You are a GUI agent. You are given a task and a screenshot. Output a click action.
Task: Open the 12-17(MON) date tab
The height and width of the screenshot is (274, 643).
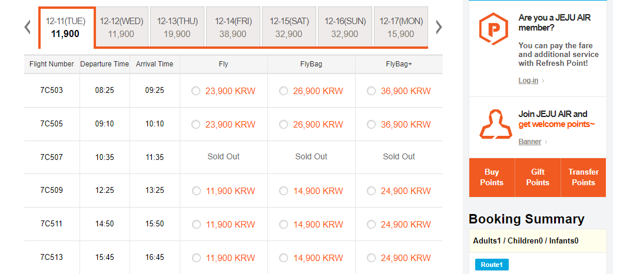(x=400, y=27)
